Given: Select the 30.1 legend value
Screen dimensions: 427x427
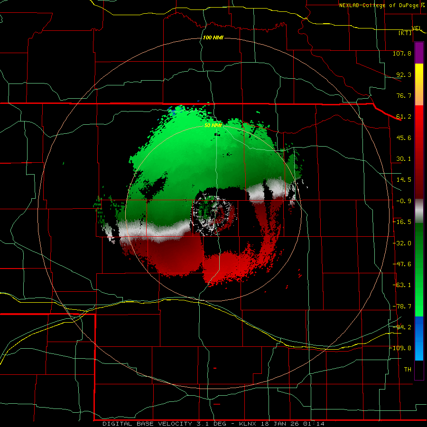Looking at the screenshot, I should (x=404, y=159).
